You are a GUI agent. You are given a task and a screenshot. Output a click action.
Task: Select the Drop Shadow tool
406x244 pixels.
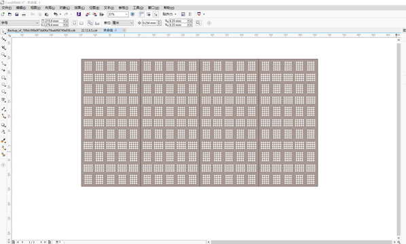click(3, 125)
